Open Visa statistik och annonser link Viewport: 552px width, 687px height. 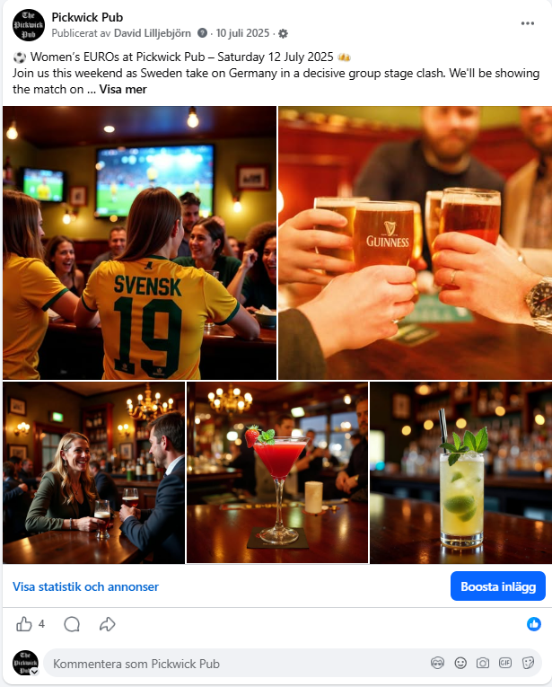coord(85,586)
